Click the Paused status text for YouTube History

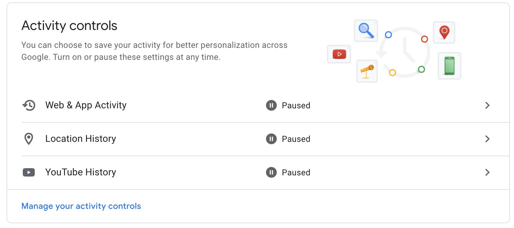(296, 173)
